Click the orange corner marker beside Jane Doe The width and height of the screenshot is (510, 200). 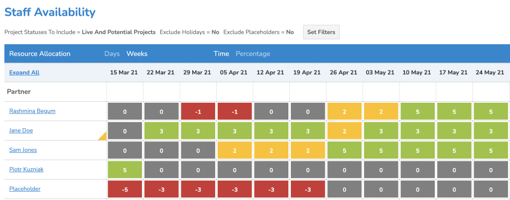coord(103,136)
